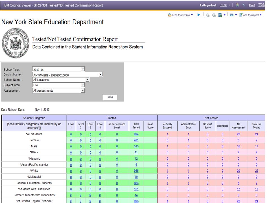Open White Total Not Tested 22 link
The image size is (271, 203).
click(257, 171)
